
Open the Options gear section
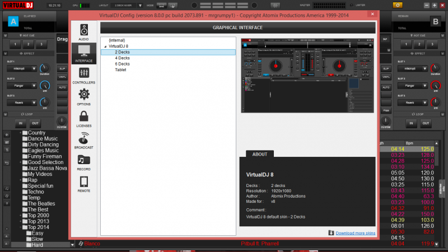(83, 97)
